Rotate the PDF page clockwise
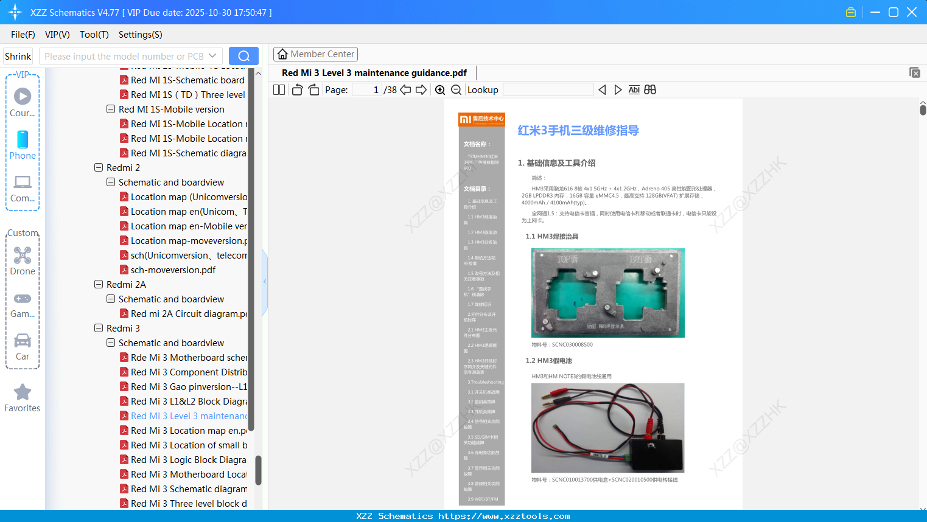This screenshot has width=927, height=522. coord(313,89)
